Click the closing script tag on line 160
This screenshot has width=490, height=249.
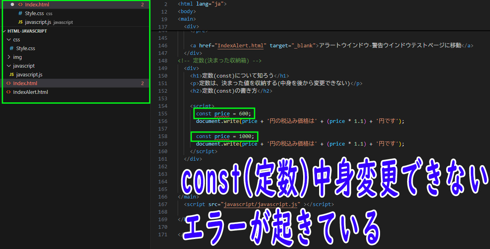(x=204, y=152)
